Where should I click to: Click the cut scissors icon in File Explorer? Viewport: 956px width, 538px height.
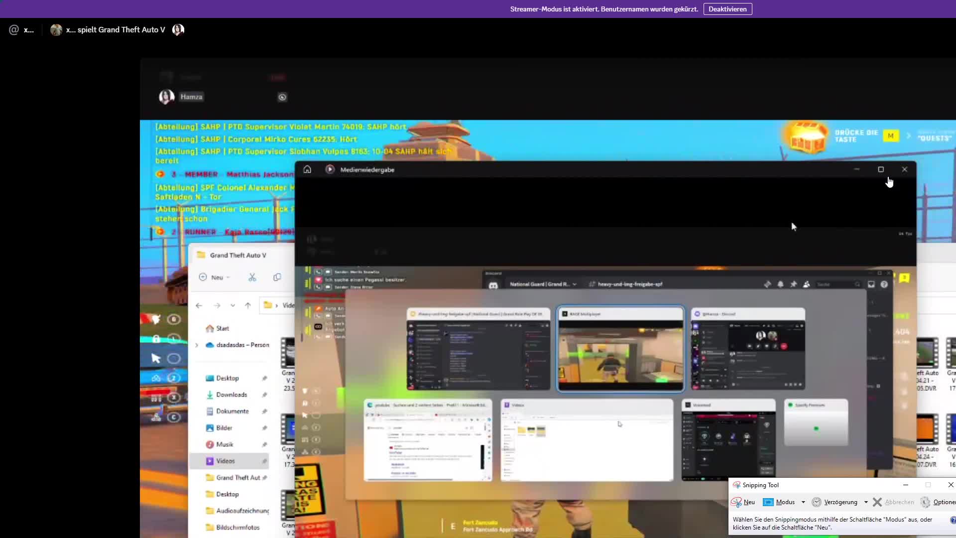pos(252,277)
